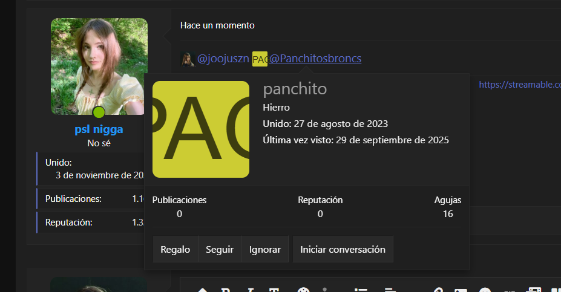Click the Hace un momento timestamp
Viewport: 561px width, 292px height.
coord(217,25)
